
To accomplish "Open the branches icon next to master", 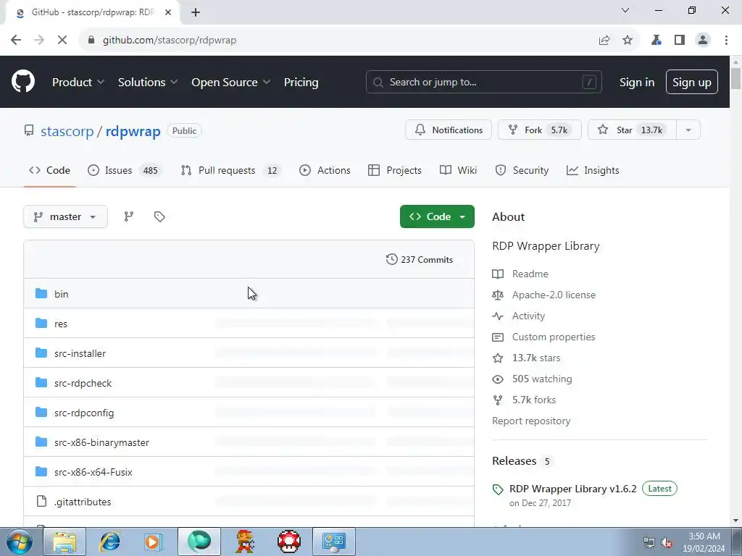I will click(129, 216).
